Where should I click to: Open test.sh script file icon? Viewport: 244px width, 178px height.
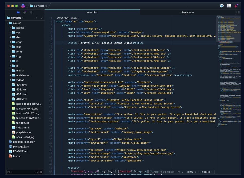pyautogui.click(x=11, y=156)
